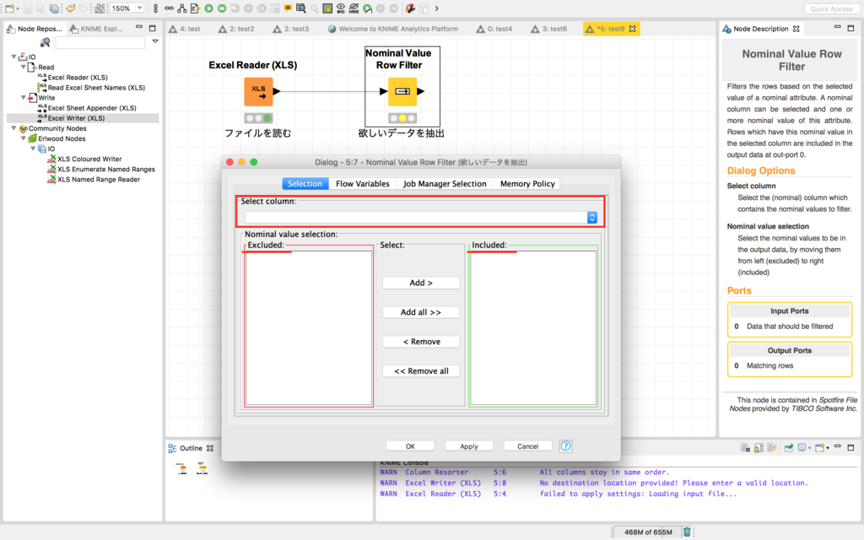Select the Excel Reader (XLS) node on canvas
Viewport: 864px width, 540px height.
[x=257, y=92]
